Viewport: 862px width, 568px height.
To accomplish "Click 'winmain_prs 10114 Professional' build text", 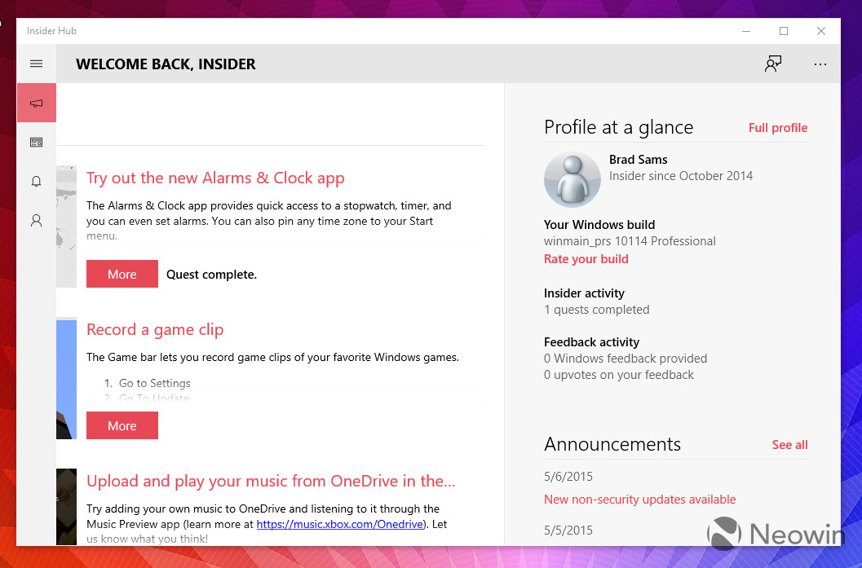I will 630,241.
